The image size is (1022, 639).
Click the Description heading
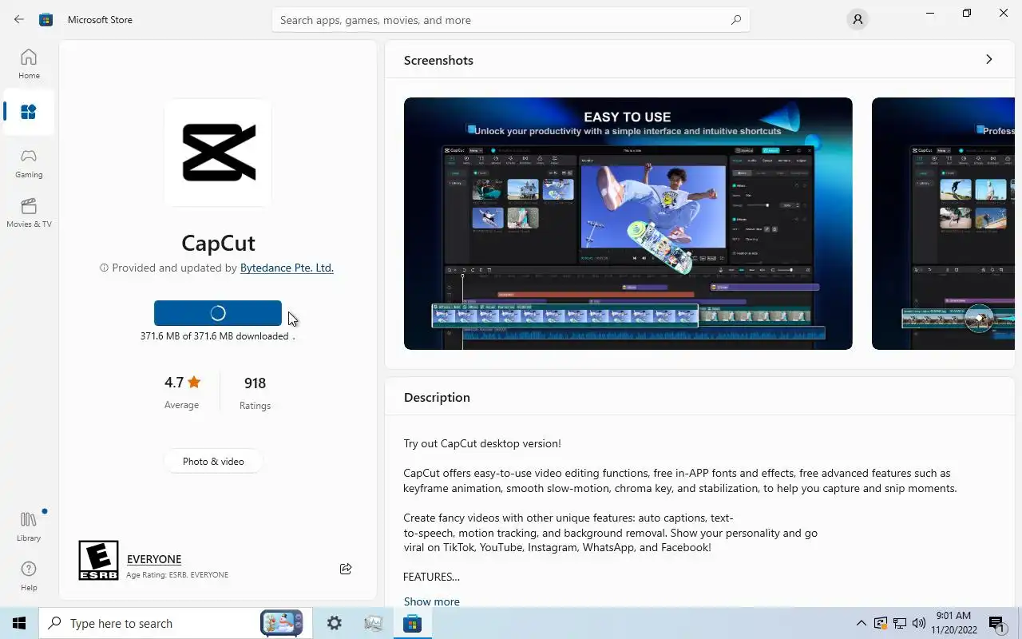437,397
